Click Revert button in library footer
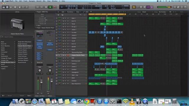 coord(10,96)
